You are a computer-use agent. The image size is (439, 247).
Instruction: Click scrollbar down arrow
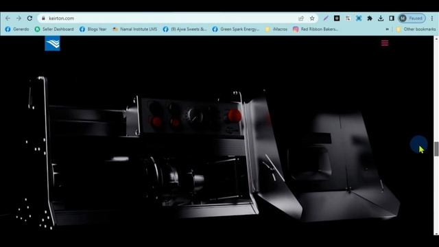click(436, 233)
